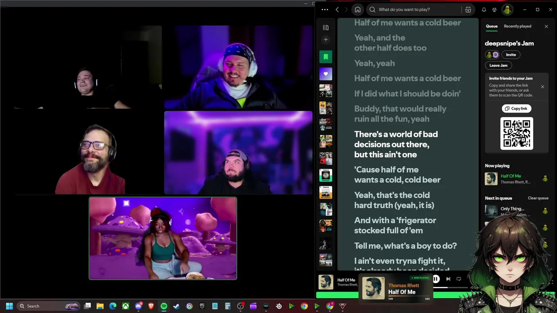Open the Spotify notifications bell
Image resolution: width=557 pixels, height=313 pixels.
click(x=484, y=10)
